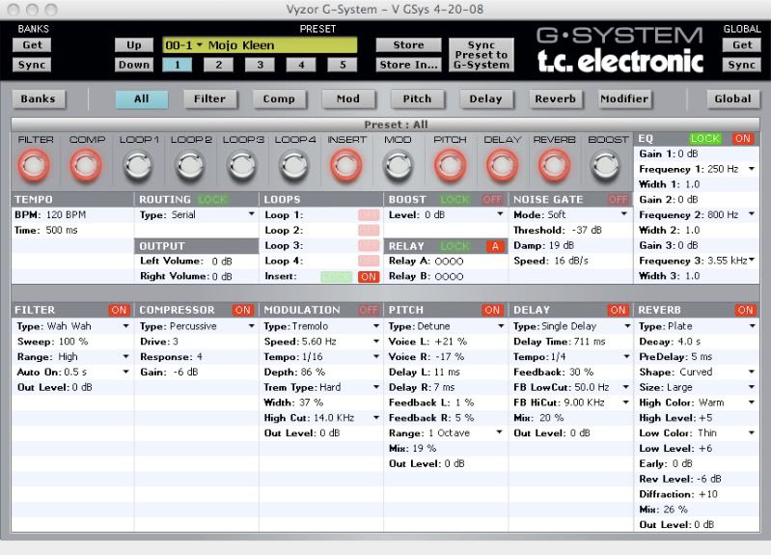The image size is (771, 555).
Task: Toggle the DELAY round effect button
Action: tap(502, 165)
